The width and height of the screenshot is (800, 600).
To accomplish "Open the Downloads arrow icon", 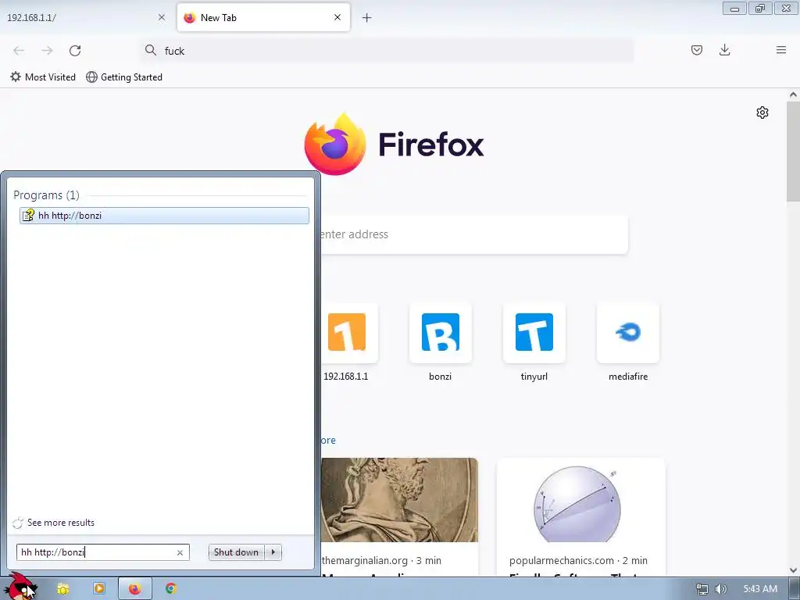I will [x=724, y=50].
